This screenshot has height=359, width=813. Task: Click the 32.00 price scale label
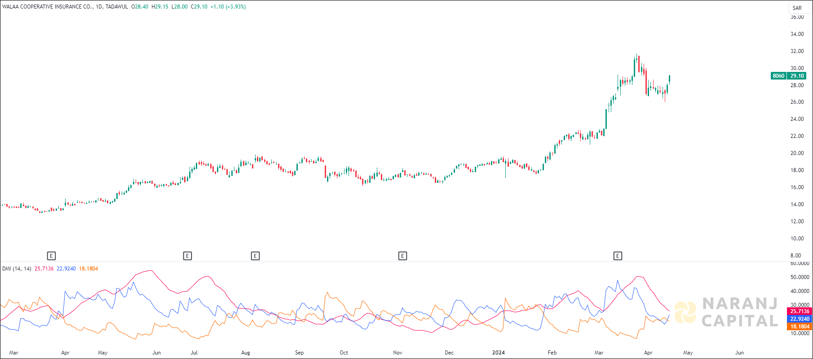click(x=797, y=51)
